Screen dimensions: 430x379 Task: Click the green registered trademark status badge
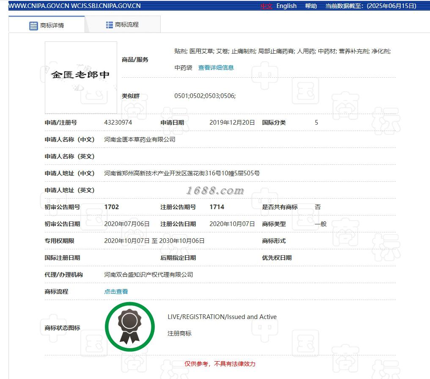[x=130, y=327]
